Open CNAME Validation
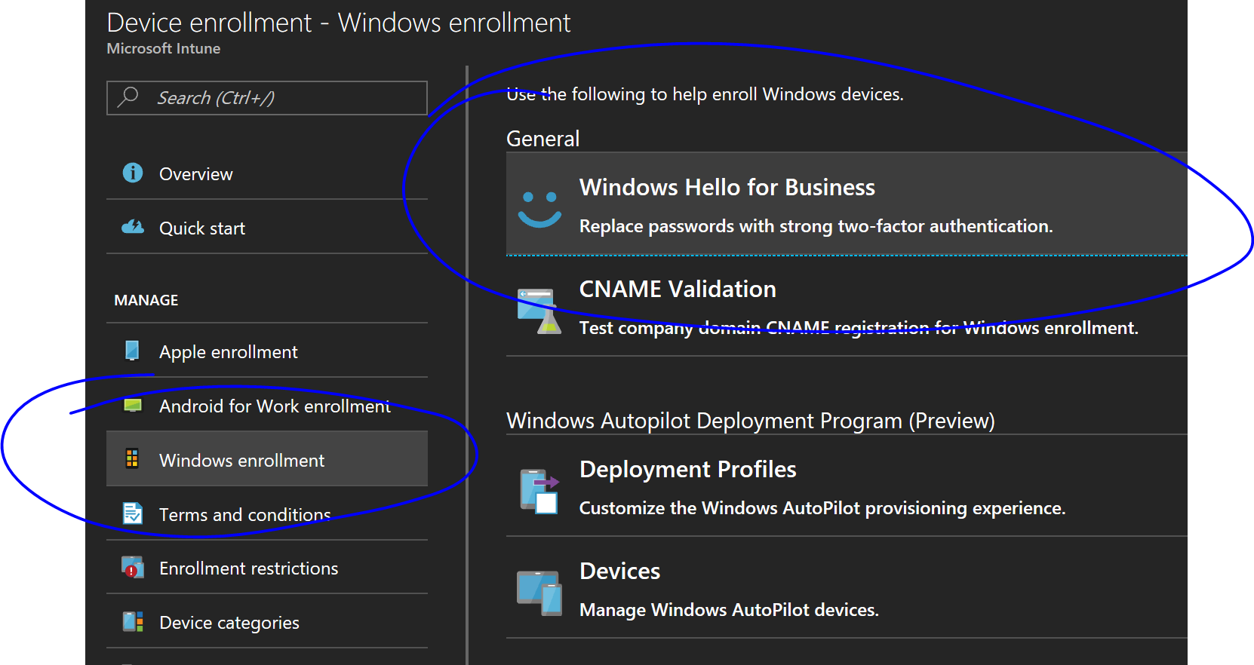1254x665 pixels. [x=847, y=306]
